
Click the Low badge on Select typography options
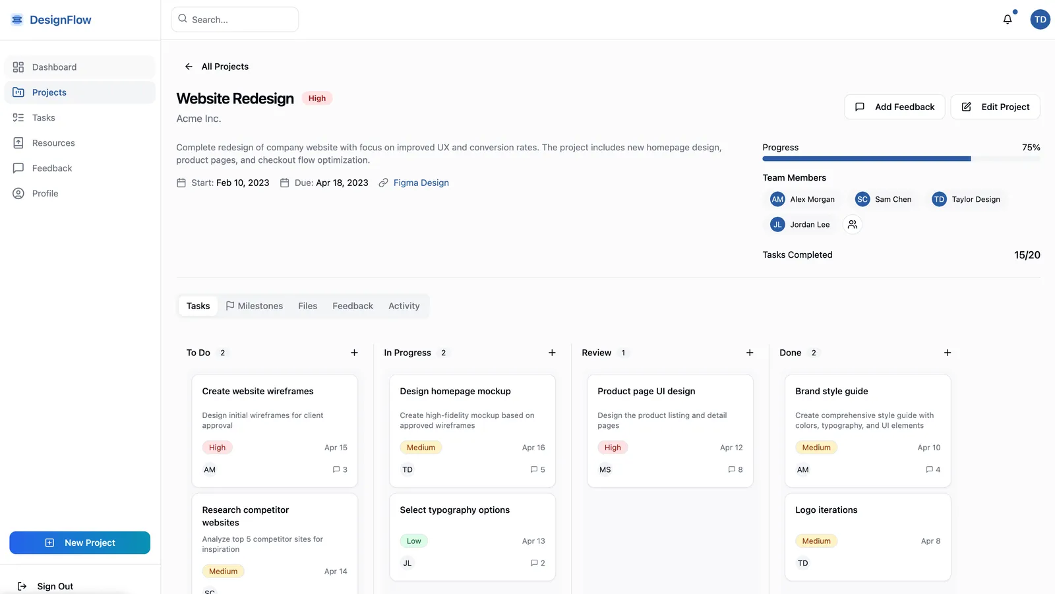click(x=414, y=541)
